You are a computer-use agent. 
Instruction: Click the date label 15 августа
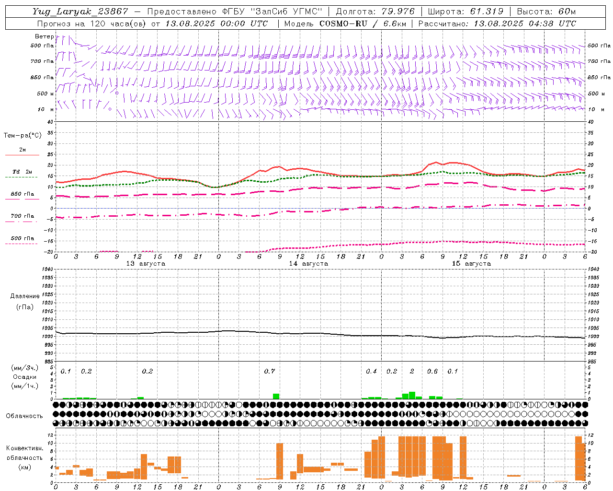click(x=471, y=264)
